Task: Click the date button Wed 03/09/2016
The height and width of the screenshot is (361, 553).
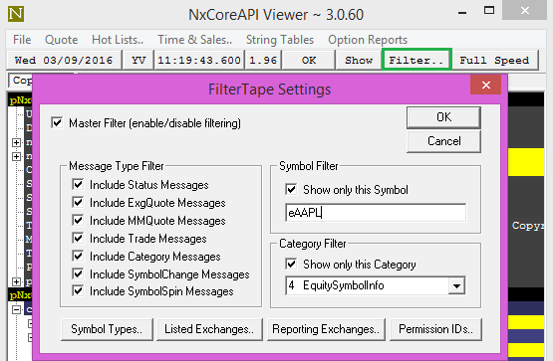Action: 64,60
